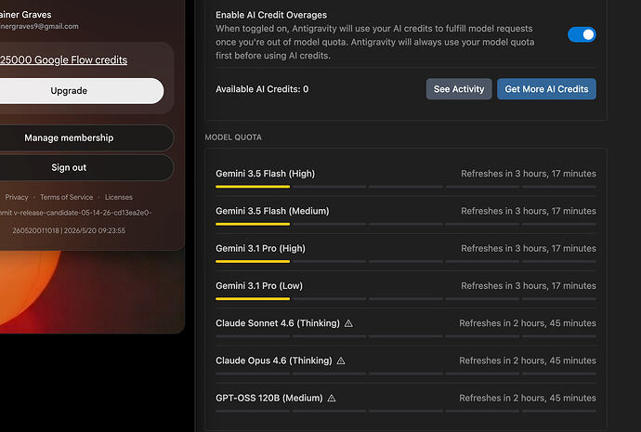Click the Gemini 3.5 Flash (High) quota bar
641x432 pixels.
406,187
